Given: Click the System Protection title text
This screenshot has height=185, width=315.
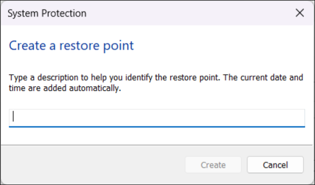Looking at the screenshot, I should pyautogui.click(x=47, y=13).
